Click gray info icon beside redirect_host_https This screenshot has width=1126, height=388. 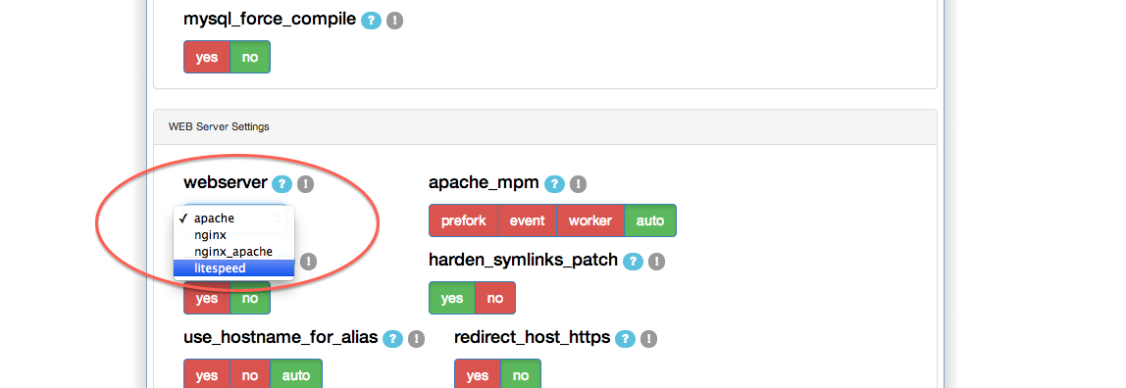point(648,339)
